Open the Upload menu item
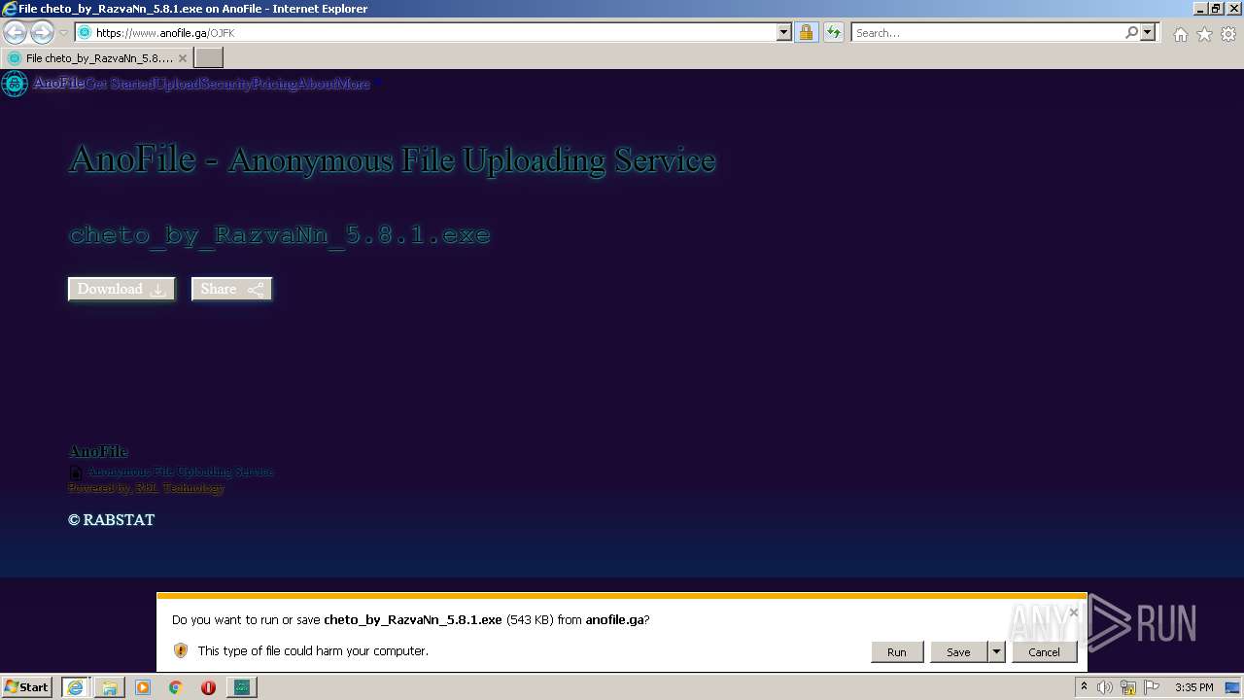 tap(178, 84)
